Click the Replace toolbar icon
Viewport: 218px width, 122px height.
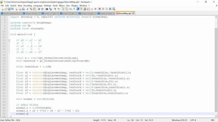(x=50, y=9)
